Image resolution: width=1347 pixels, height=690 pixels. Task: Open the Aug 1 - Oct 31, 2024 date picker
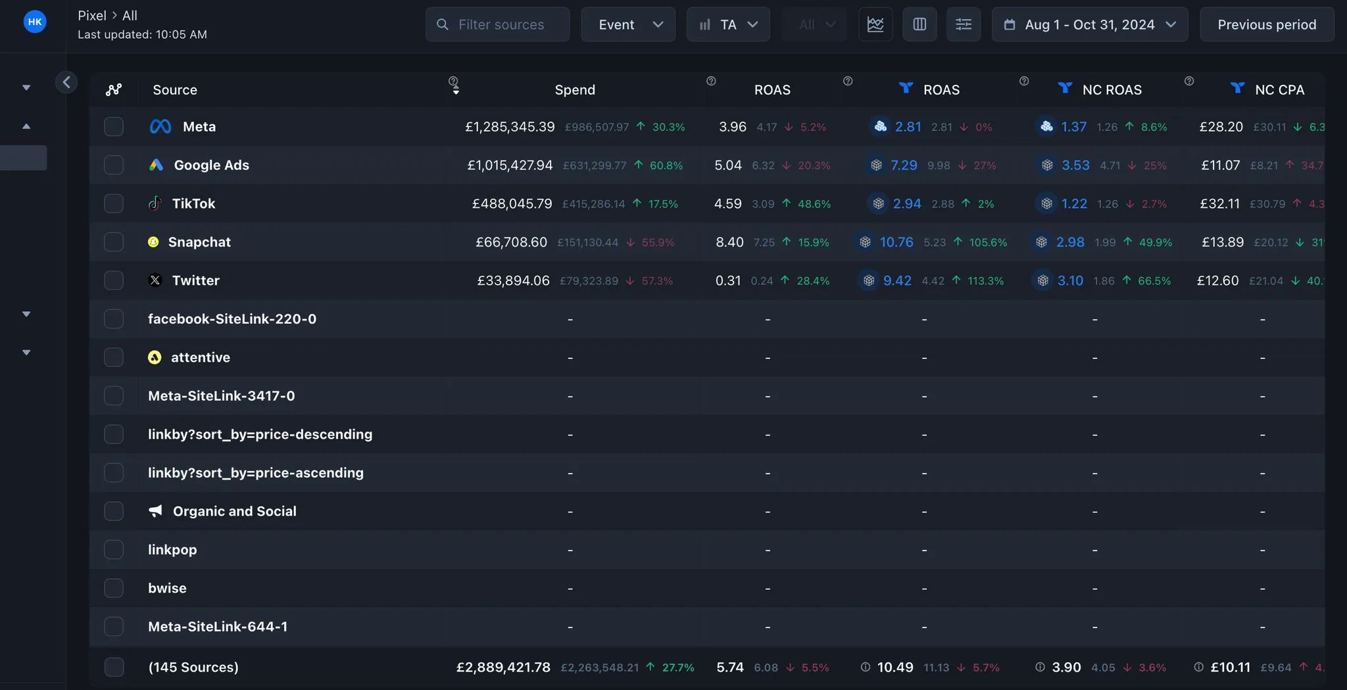tap(1089, 24)
